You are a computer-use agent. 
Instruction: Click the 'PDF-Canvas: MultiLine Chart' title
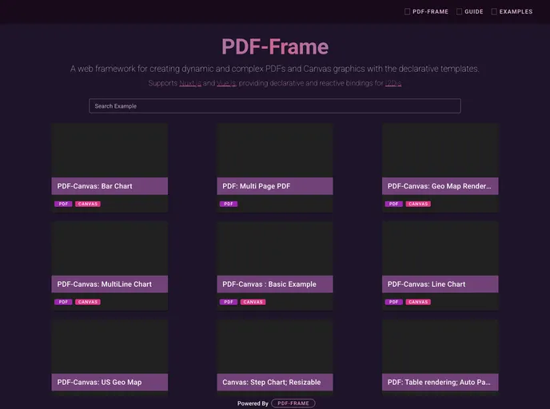pos(105,284)
